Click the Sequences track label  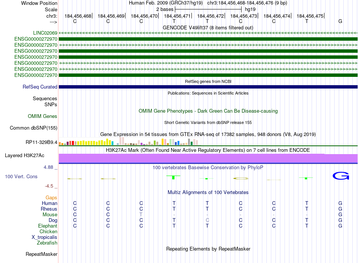pyautogui.click(x=45, y=98)
